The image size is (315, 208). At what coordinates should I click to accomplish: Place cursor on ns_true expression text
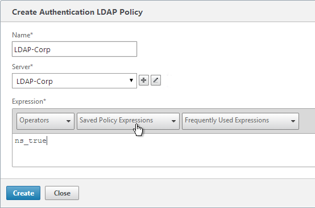click(31, 141)
